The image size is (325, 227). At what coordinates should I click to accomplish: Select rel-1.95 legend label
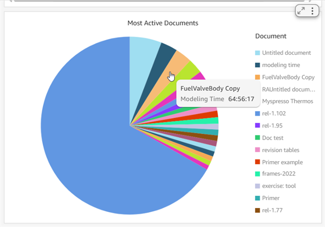click(272, 126)
